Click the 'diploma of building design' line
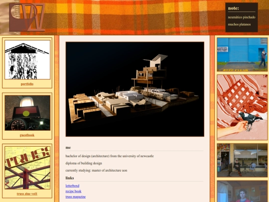The image size is (269, 202). tap(84, 163)
